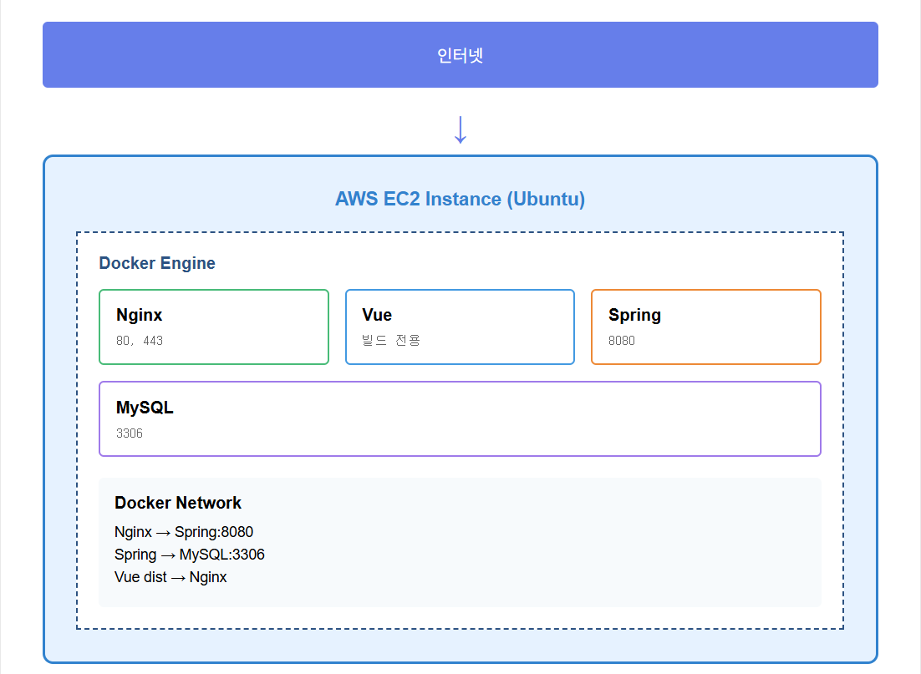Viewport: 921px width, 674px height.
Task: Click the downward arrow below 인터넷 banner
Action: point(460,129)
